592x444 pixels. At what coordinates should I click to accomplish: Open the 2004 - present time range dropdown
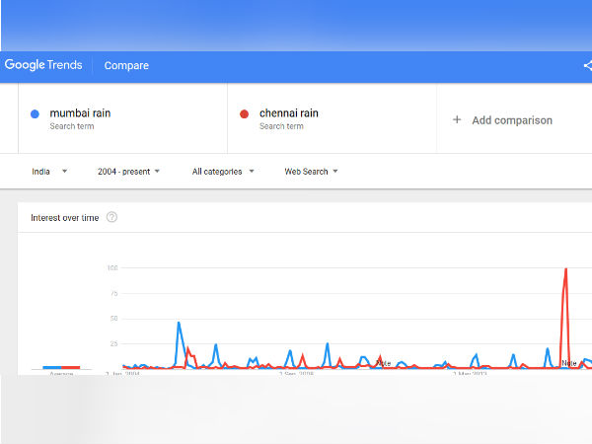click(x=128, y=172)
